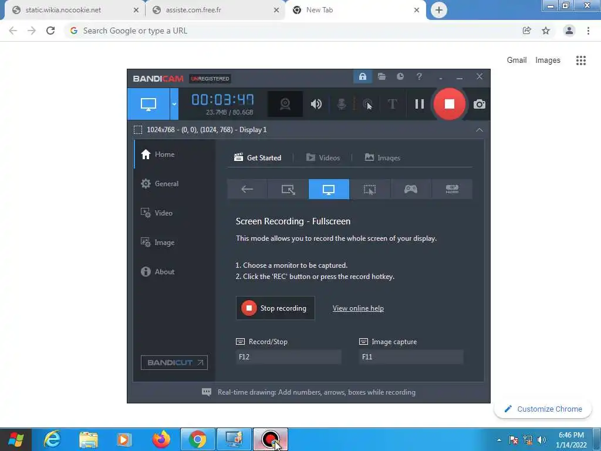This screenshot has width=601, height=451.
Task: Reload the page in Chrome
Action: (50, 31)
